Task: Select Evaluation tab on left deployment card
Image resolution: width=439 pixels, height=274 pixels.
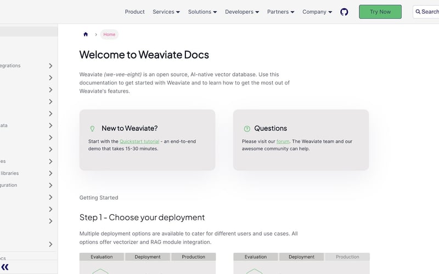Action: (x=102, y=256)
